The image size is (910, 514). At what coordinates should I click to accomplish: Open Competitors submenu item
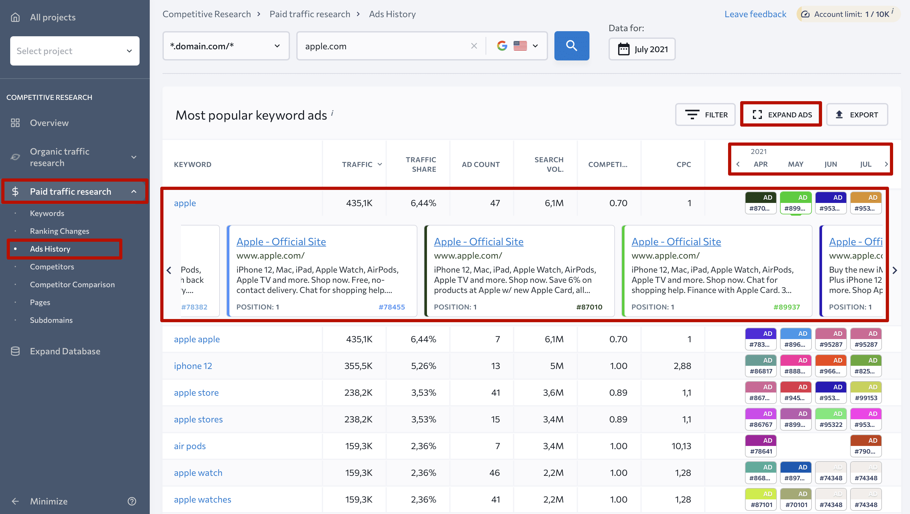[52, 267]
